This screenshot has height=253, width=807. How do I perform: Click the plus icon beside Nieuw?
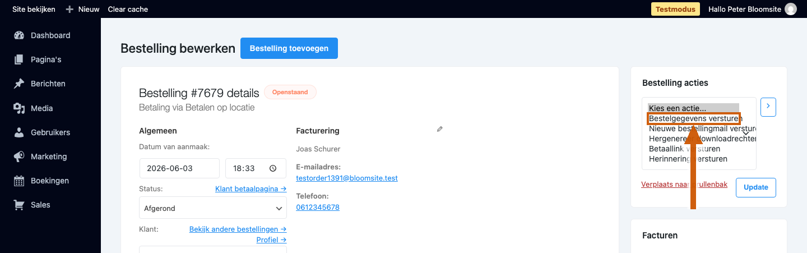(x=69, y=9)
